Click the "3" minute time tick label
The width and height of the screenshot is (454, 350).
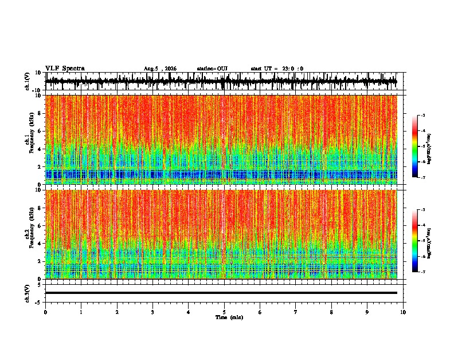pyautogui.click(x=152, y=312)
